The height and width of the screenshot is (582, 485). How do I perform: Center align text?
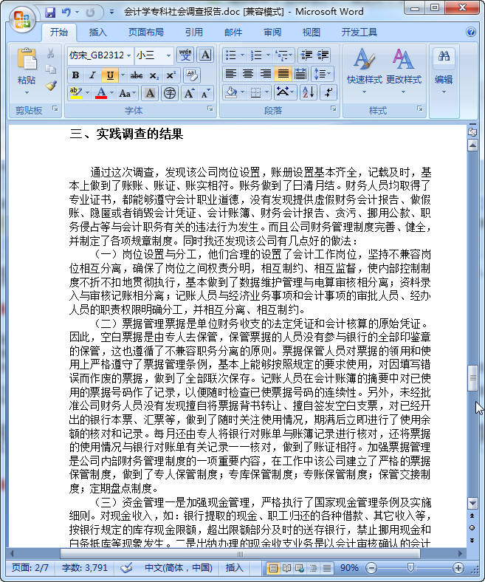(248, 74)
